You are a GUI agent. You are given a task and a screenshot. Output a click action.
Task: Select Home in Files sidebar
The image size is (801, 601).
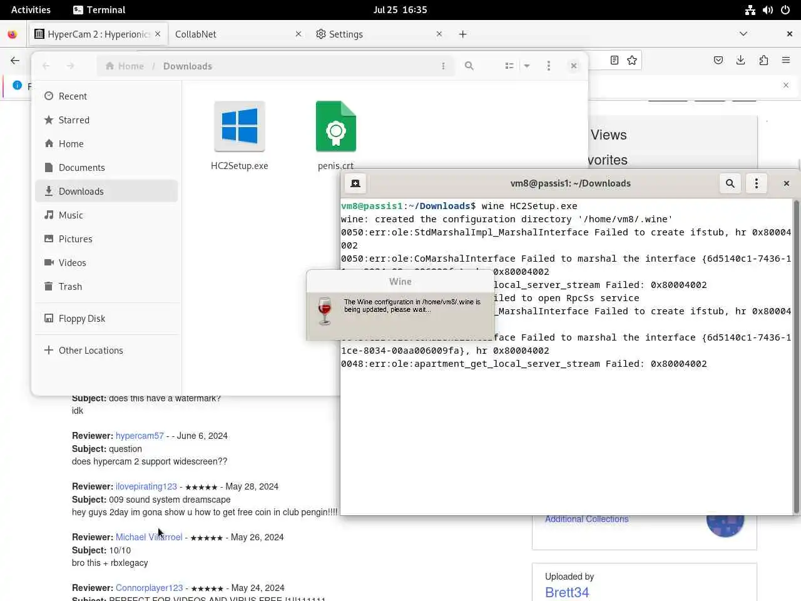(x=106, y=144)
